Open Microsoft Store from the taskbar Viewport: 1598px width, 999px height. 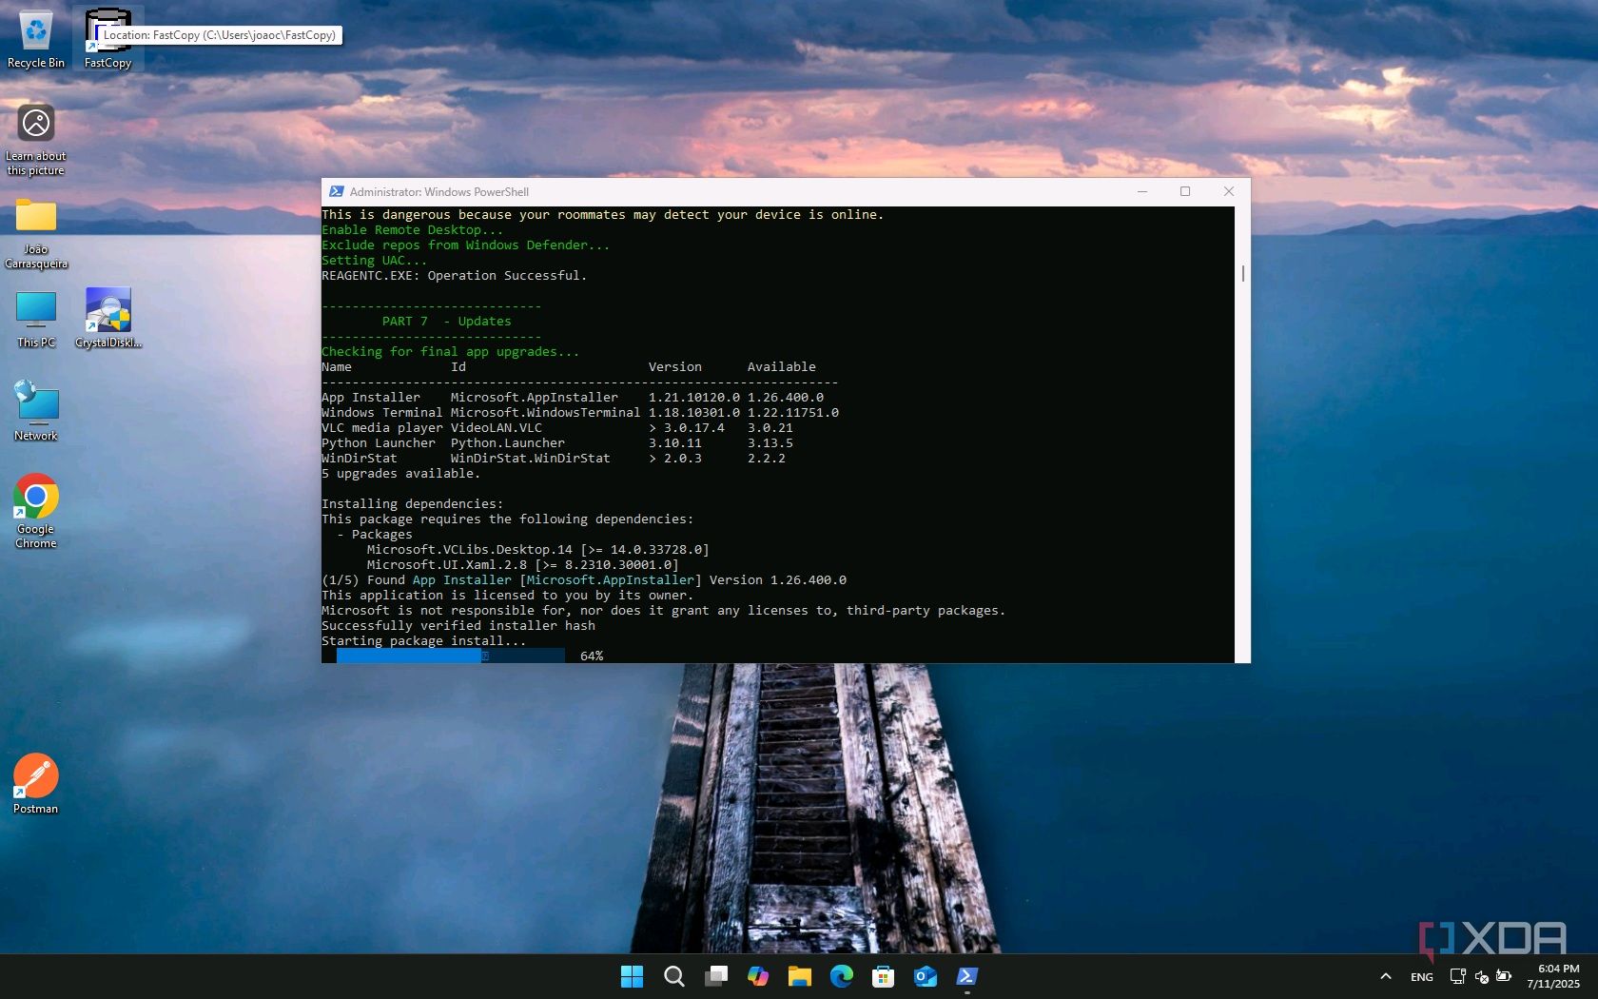[884, 976]
